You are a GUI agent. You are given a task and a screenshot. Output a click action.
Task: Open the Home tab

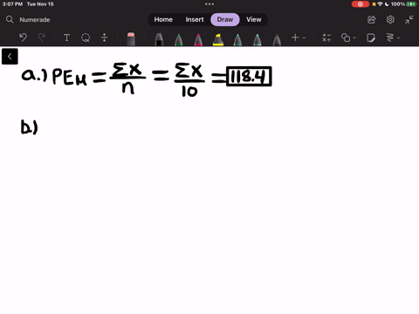point(163,19)
